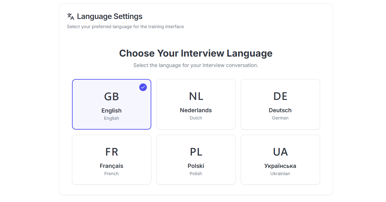Image resolution: width=386 pixels, height=202 pixels.
Task: Click the Language Settings title
Action: [109, 16]
